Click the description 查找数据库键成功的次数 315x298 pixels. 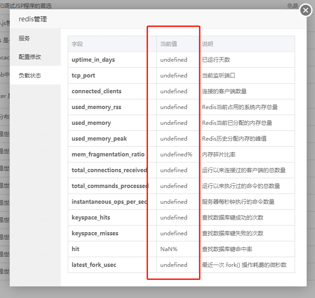tap(232, 217)
